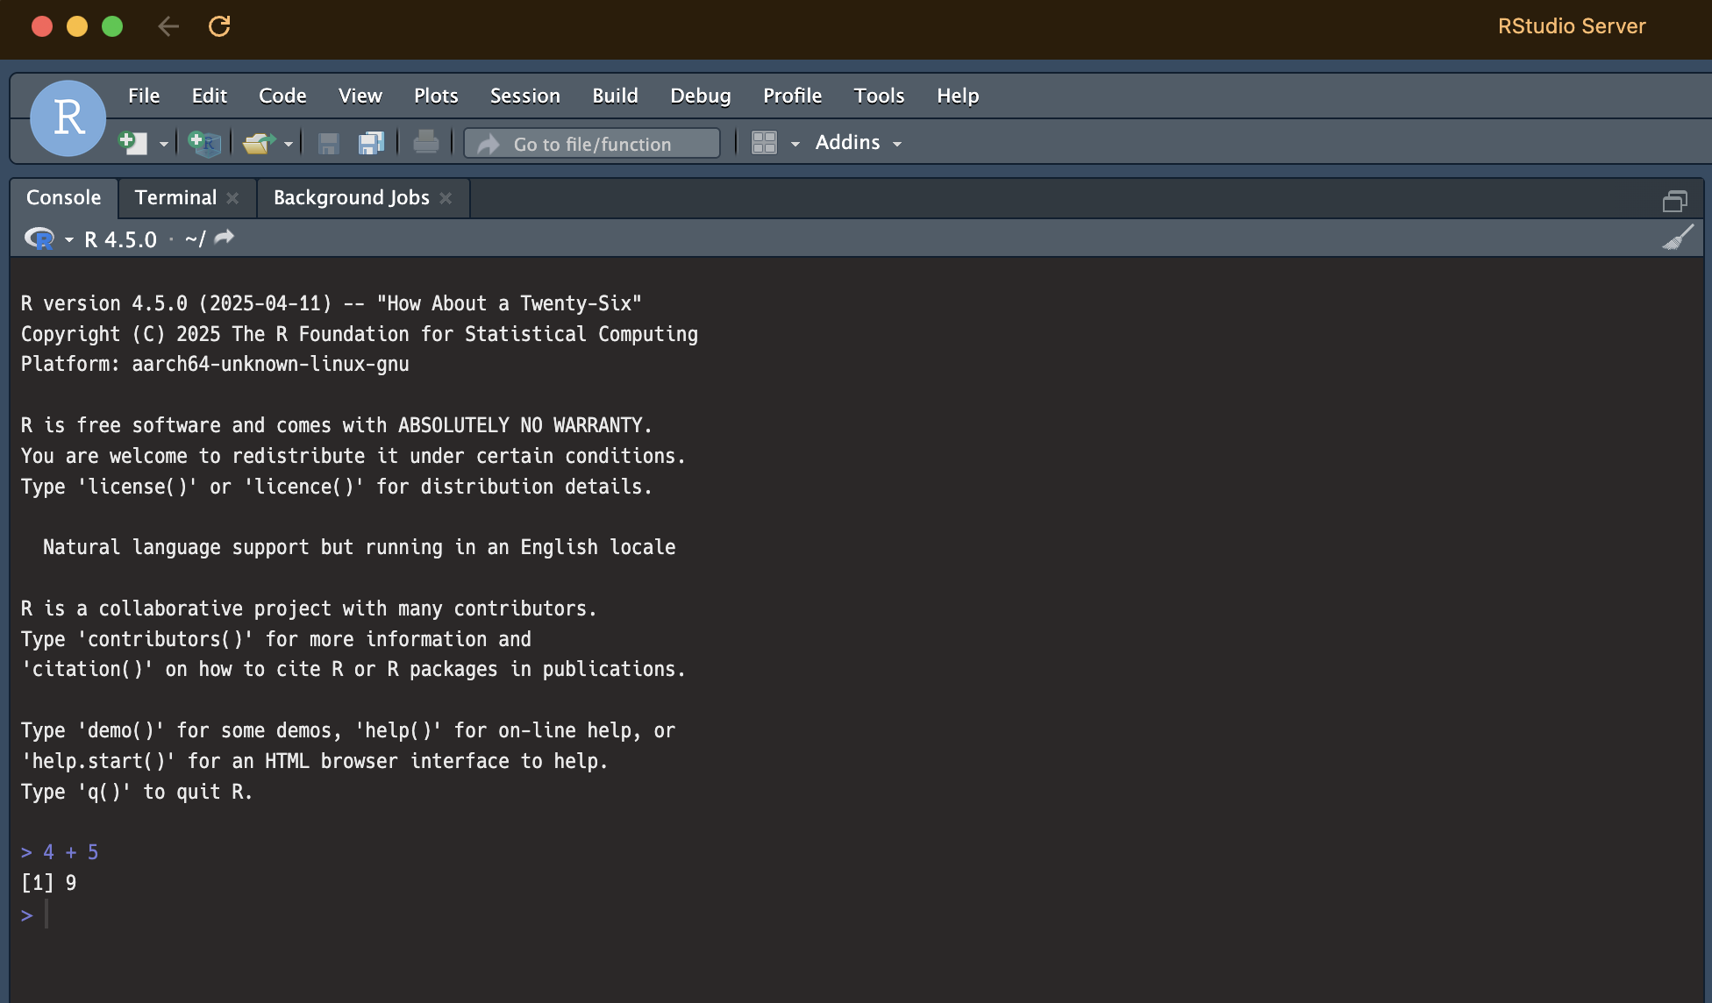Screen dimensions: 1712x1003
Task: Click the single save disk icon
Action: tap(329, 143)
